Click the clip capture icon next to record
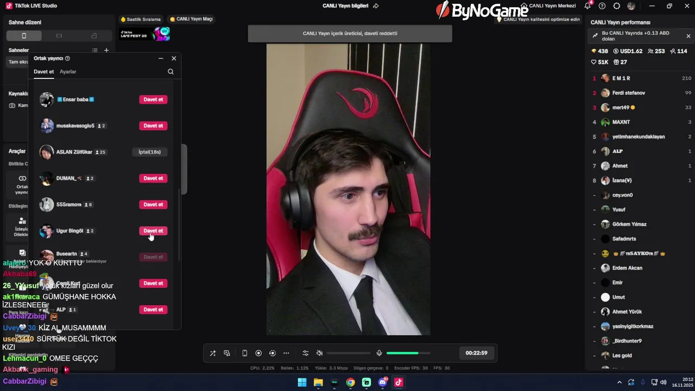This screenshot has height=391, width=695. [x=273, y=353]
